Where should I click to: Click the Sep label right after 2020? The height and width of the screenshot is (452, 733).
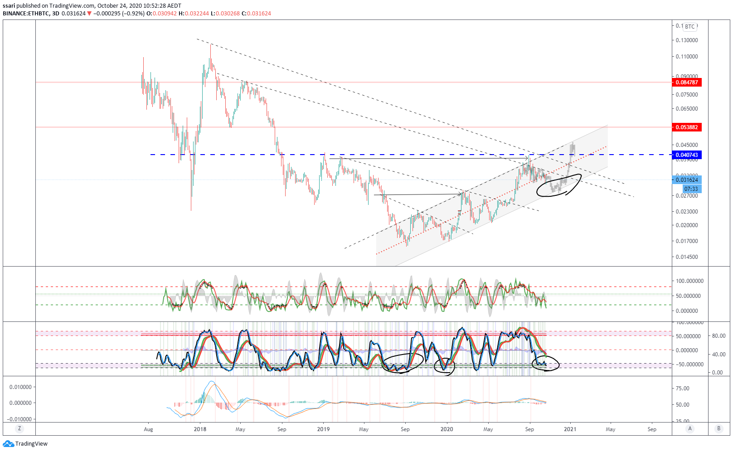point(529,429)
